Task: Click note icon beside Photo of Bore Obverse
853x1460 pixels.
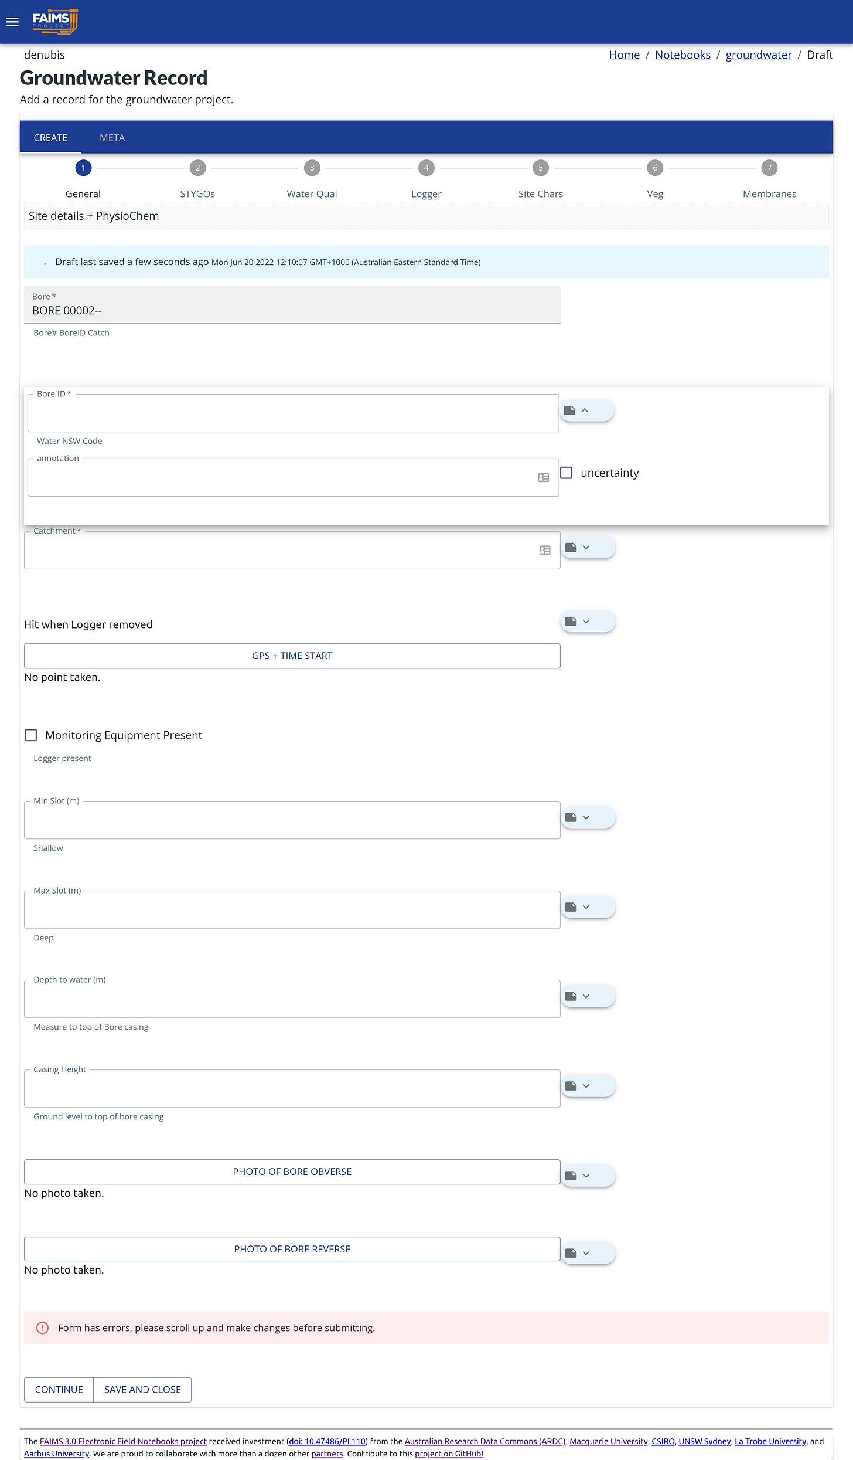Action: click(x=571, y=1176)
